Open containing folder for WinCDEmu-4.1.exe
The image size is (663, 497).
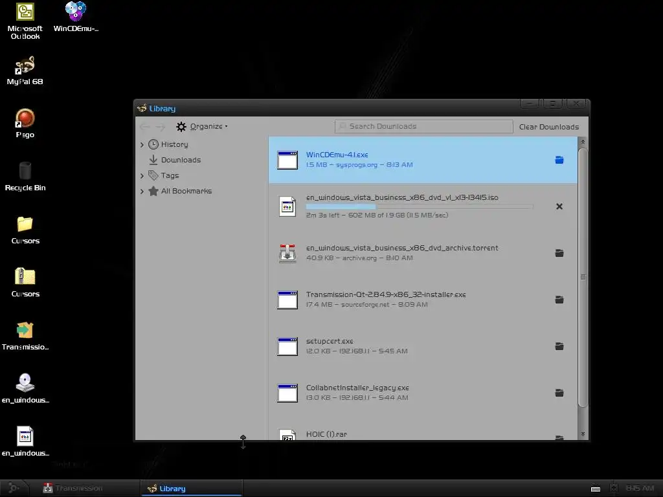559,160
